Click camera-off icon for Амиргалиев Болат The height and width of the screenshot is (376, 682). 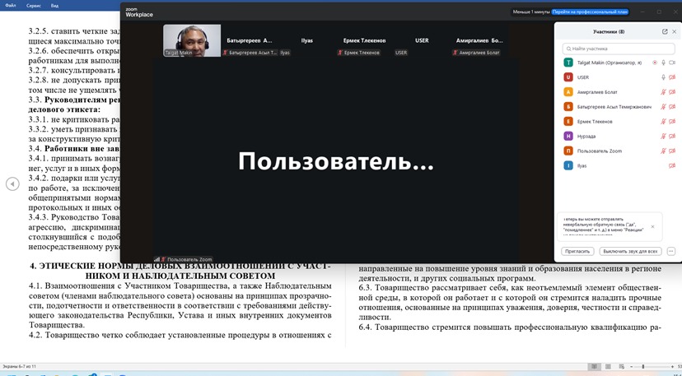click(x=672, y=92)
